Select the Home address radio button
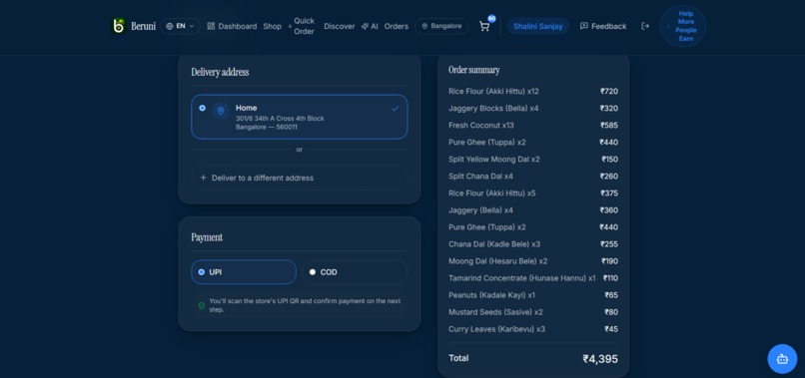Screen dimensions: 805x378 (203, 108)
